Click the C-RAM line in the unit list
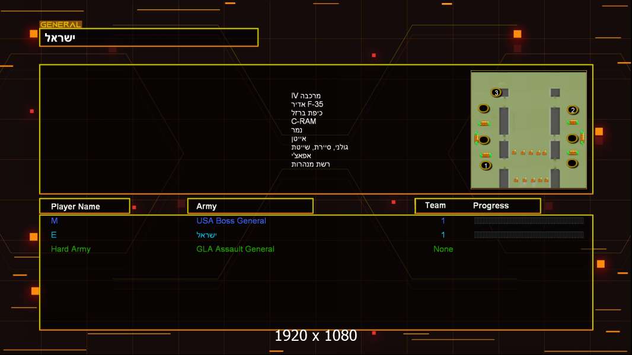The image size is (632, 355). (304, 121)
